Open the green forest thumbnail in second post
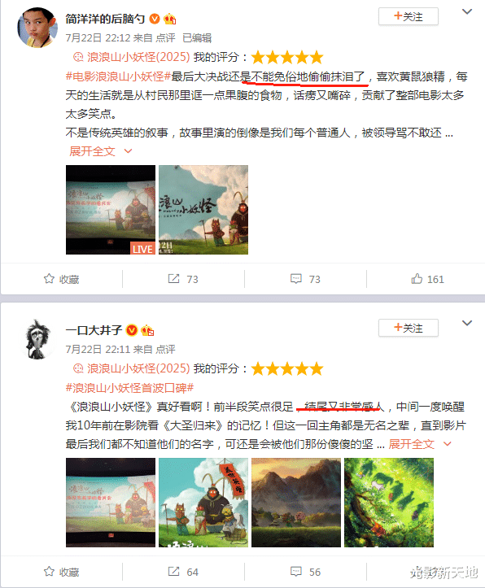 point(389,503)
